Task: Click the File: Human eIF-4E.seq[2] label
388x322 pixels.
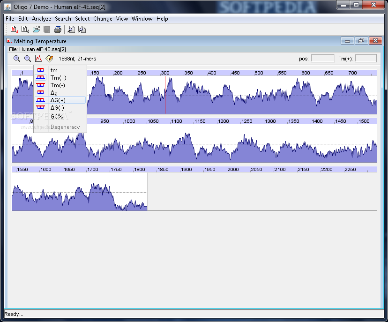Action: [x=37, y=49]
